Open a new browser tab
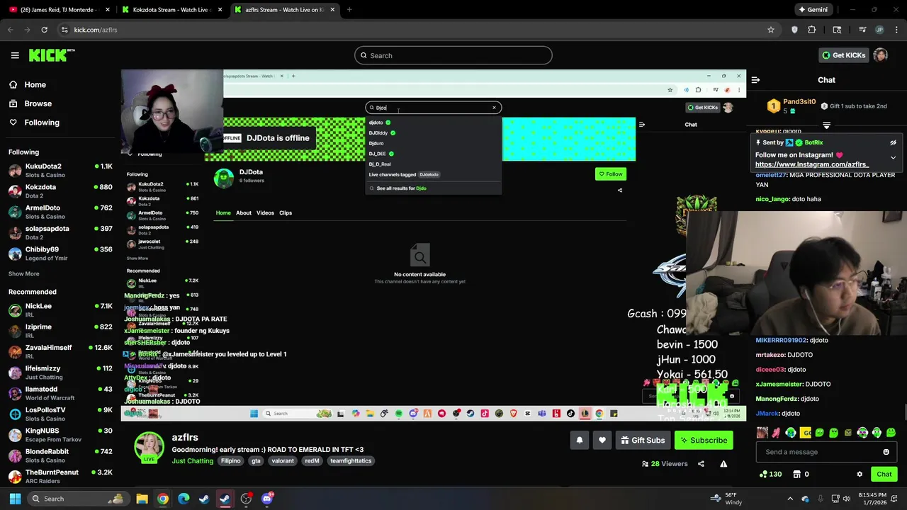 tap(349, 10)
